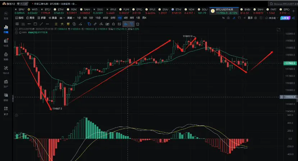Viewport: 298px width, 161px height.
Task: Click the eraser tool icon
Action: click(101, 24)
